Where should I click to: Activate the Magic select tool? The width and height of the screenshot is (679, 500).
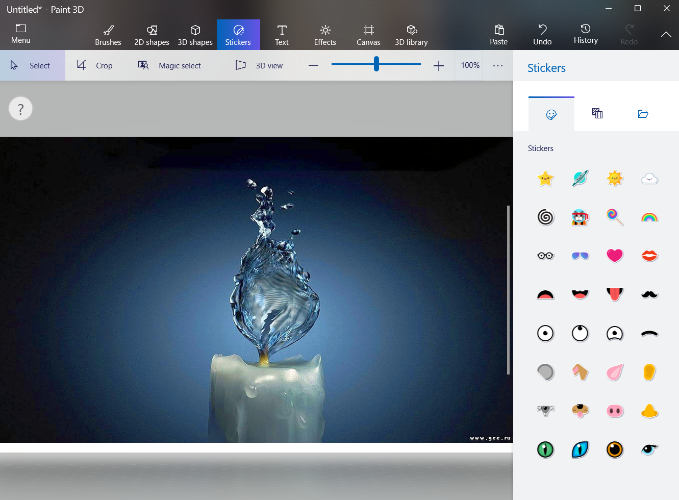click(x=170, y=65)
